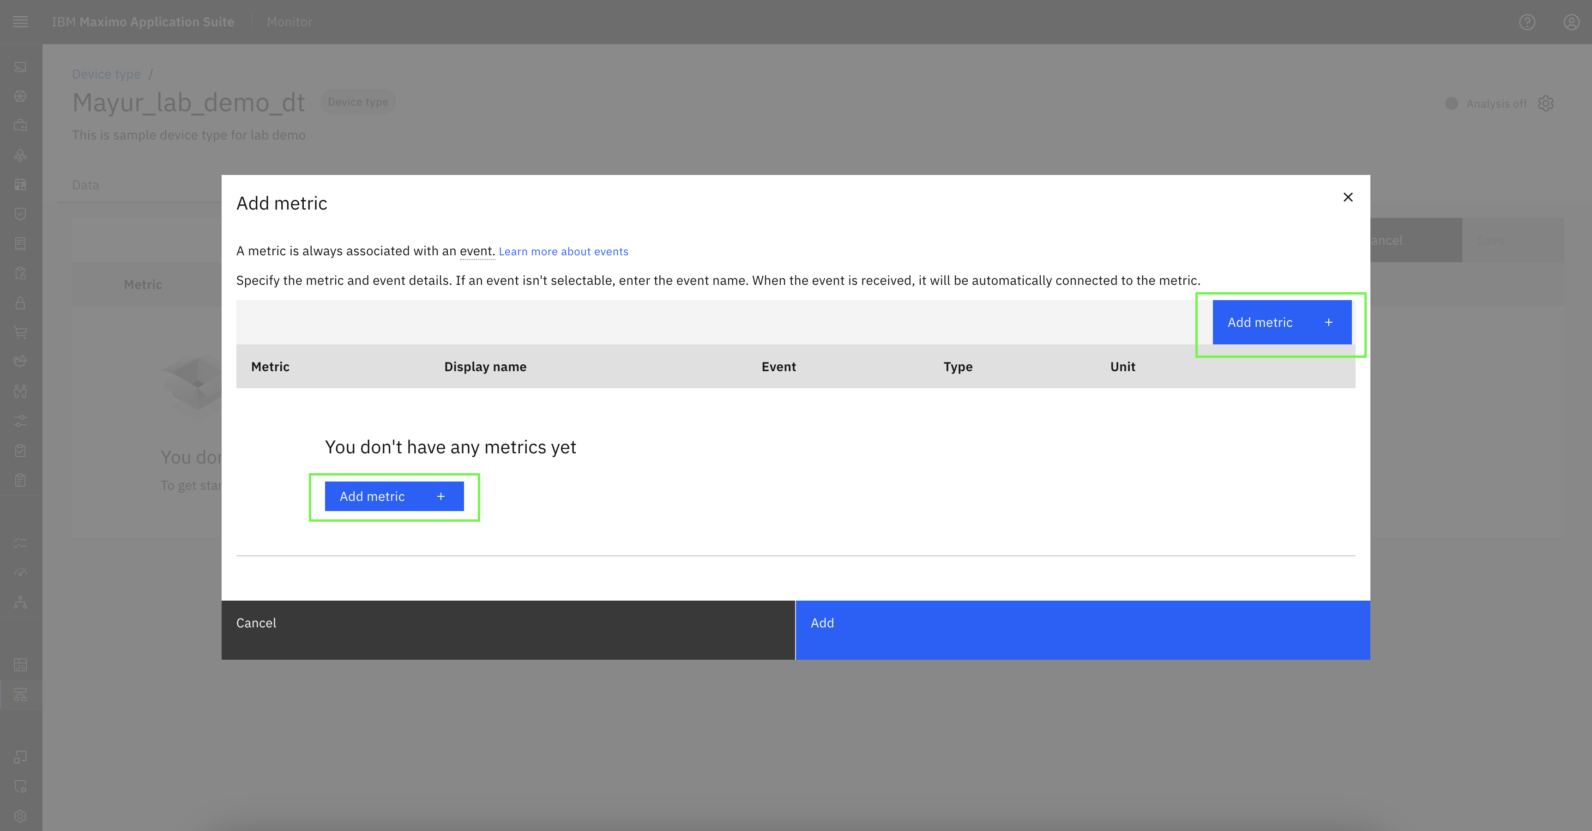Viewport: 1592px width, 831px height.
Task: Click the highlighted device setup sidebar icon
Action: tap(20, 694)
